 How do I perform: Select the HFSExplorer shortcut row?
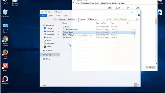click(x=99, y=32)
